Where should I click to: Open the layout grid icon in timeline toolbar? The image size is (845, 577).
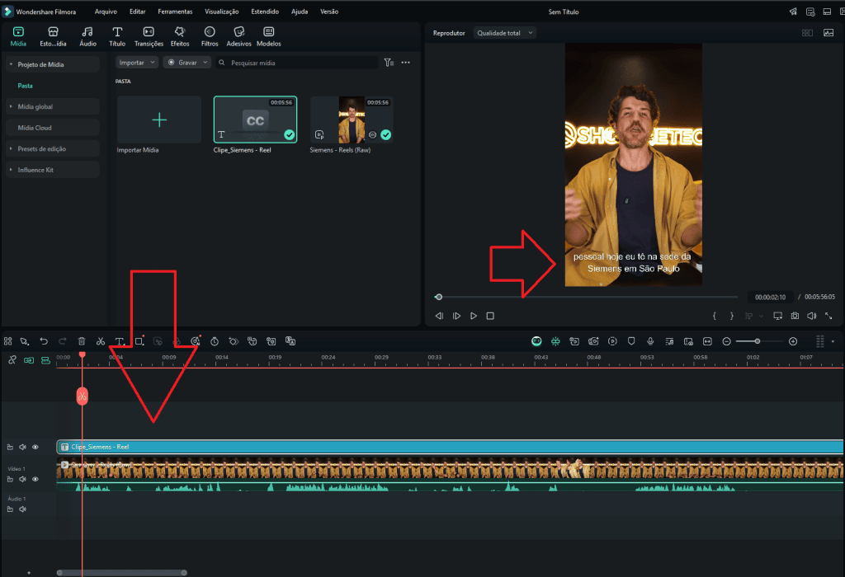pyautogui.click(x=7, y=341)
